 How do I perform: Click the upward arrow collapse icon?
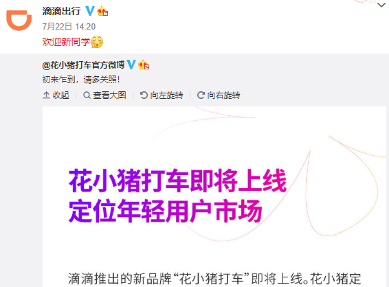pos(46,95)
